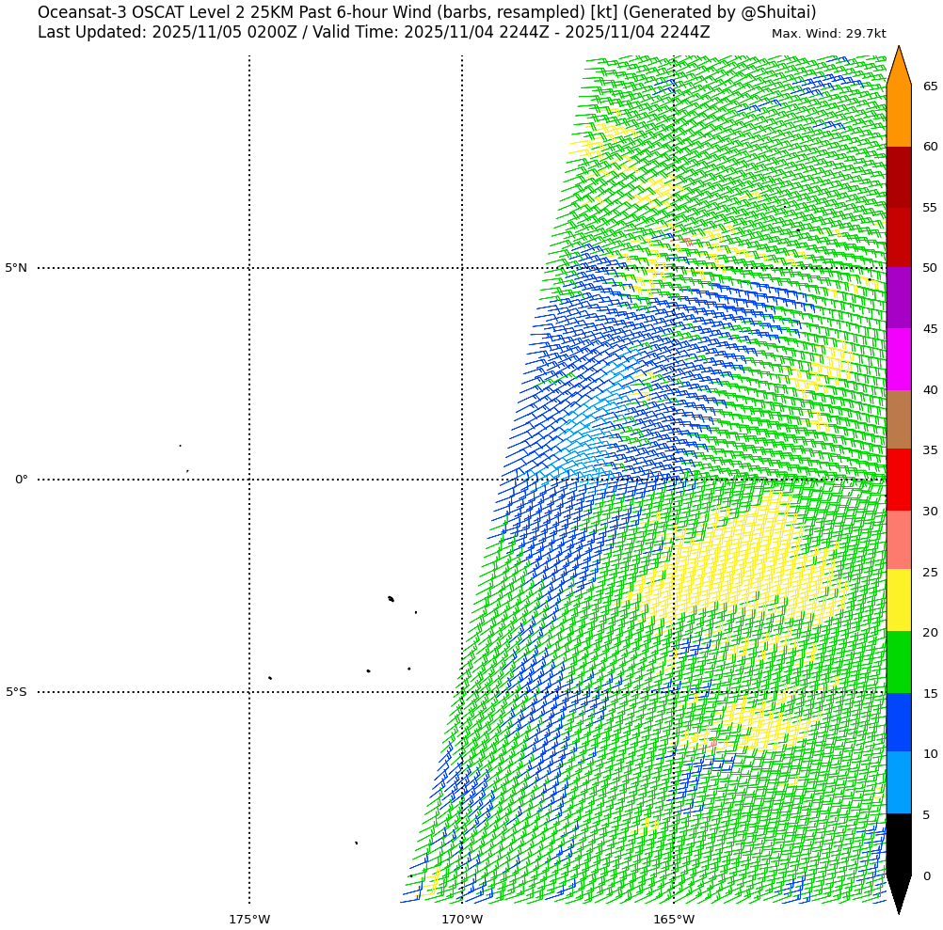
Task: Click the 175°W longitude axis label
Action: click(x=249, y=919)
